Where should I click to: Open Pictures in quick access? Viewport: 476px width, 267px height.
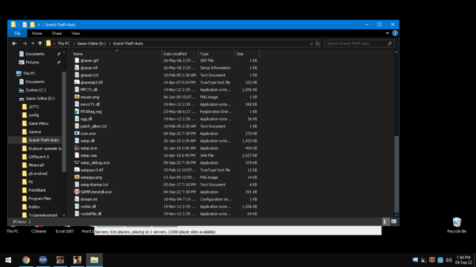33,62
